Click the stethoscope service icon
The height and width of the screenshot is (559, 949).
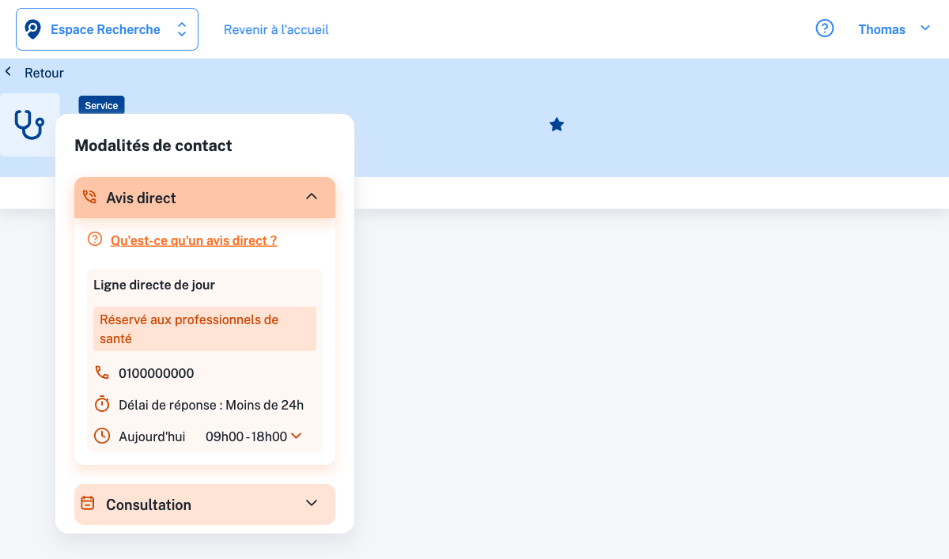tap(29, 124)
